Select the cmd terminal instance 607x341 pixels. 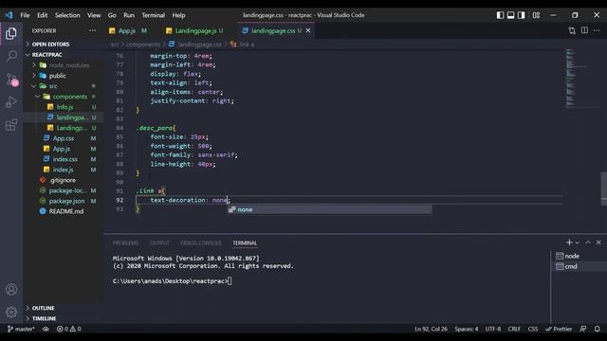coord(579,266)
